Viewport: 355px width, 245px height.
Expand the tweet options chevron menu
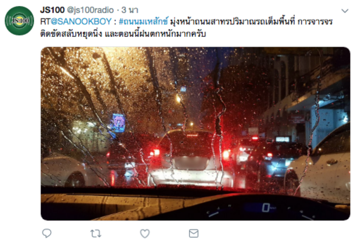[x=345, y=11]
